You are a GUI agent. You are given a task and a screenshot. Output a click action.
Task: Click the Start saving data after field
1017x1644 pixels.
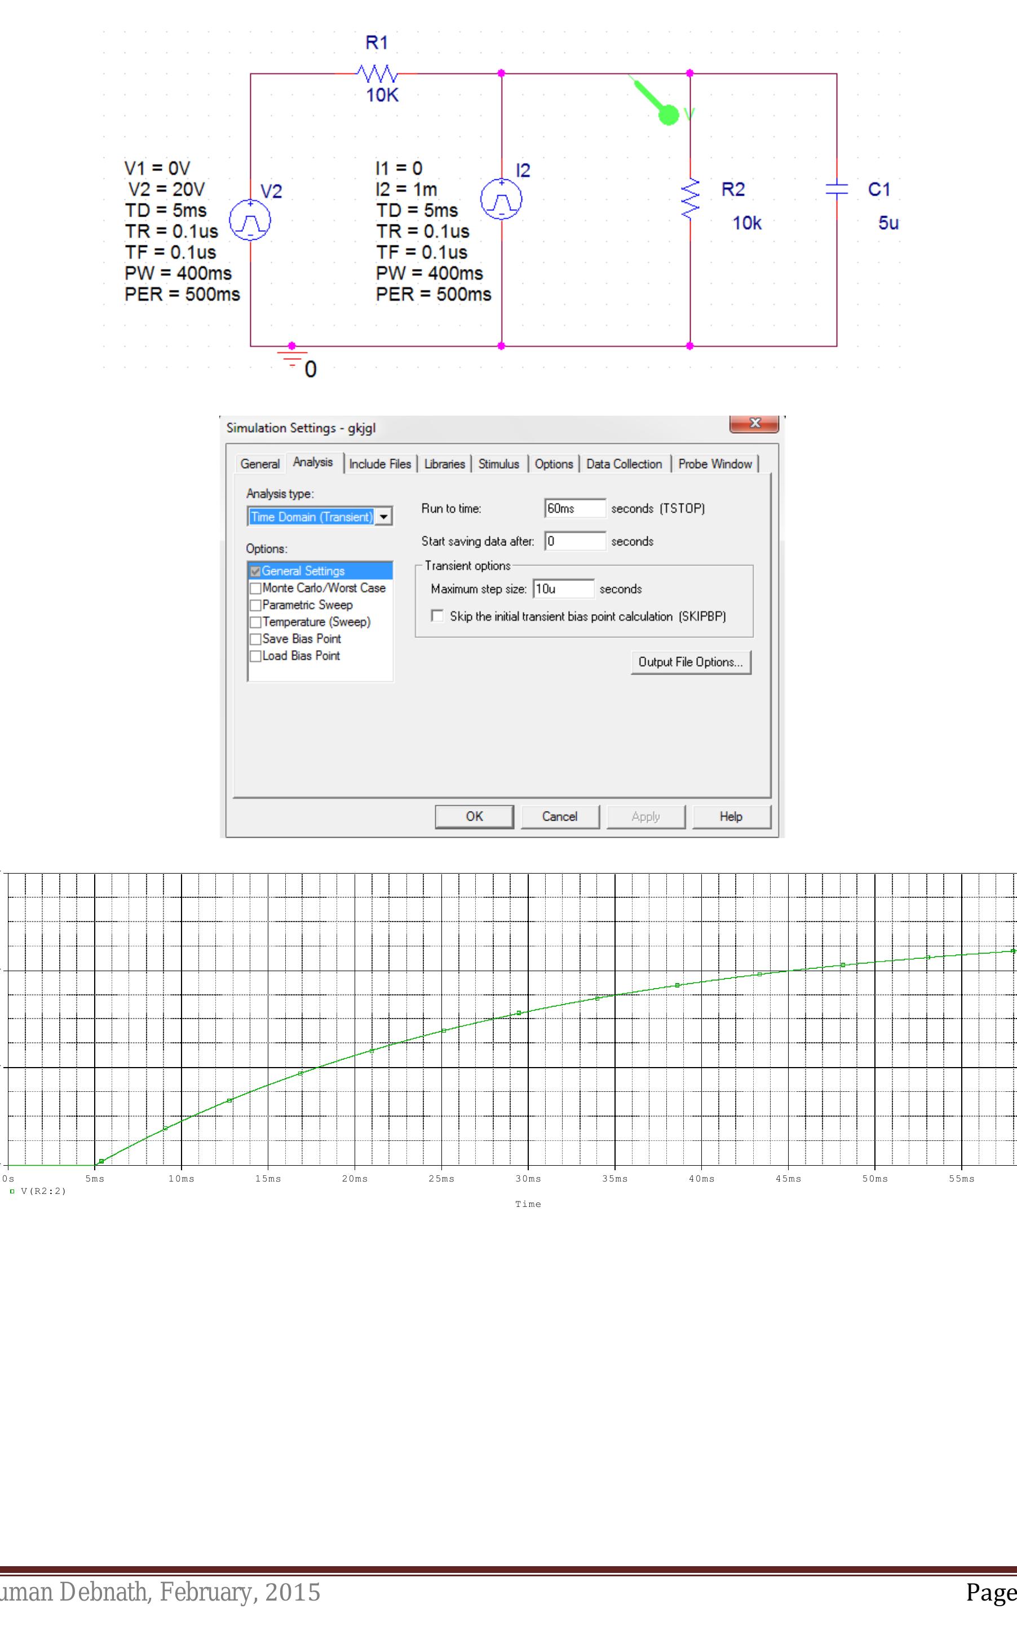[575, 541]
